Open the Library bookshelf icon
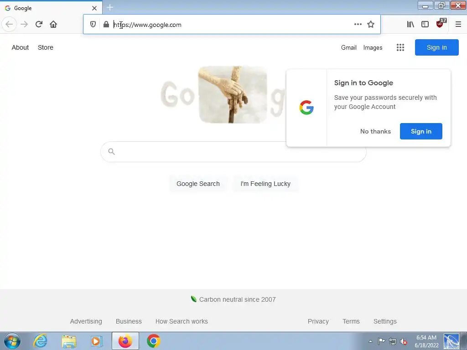This screenshot has height=350, width=467. click(410, 25)
